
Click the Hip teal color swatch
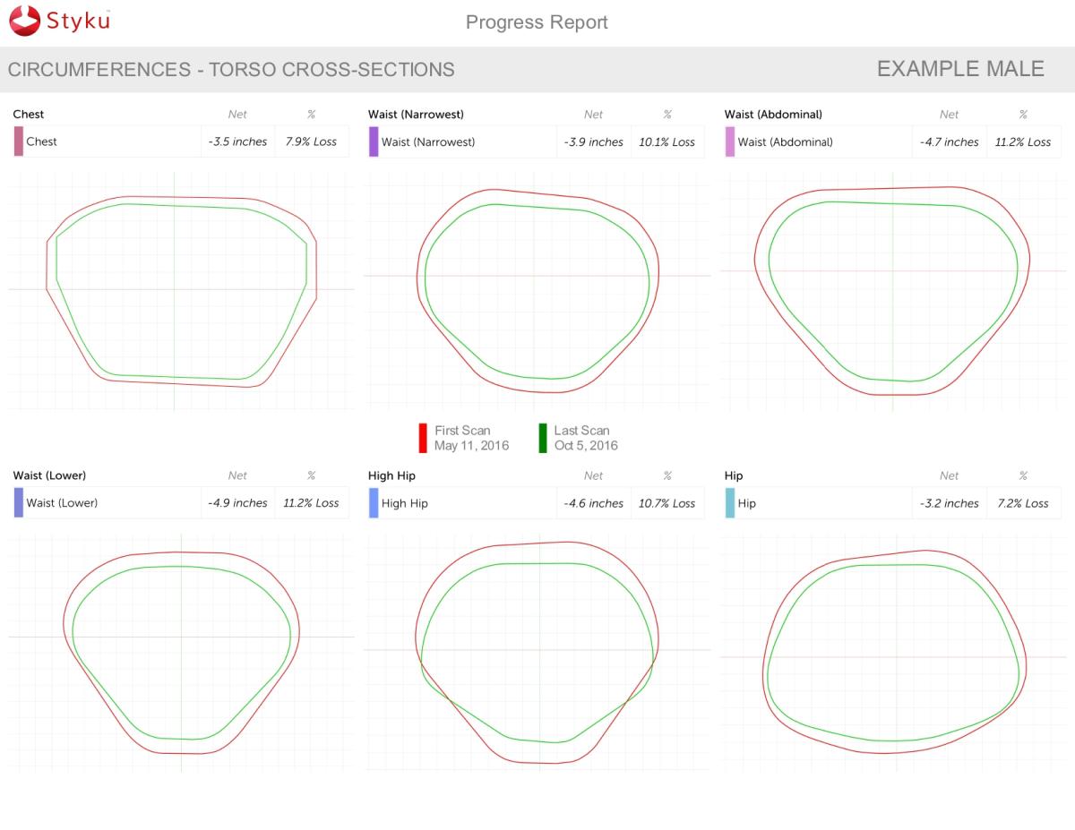(730, 502)
